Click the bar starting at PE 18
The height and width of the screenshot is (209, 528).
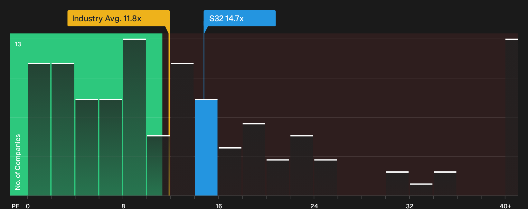(x=254, y=159)
